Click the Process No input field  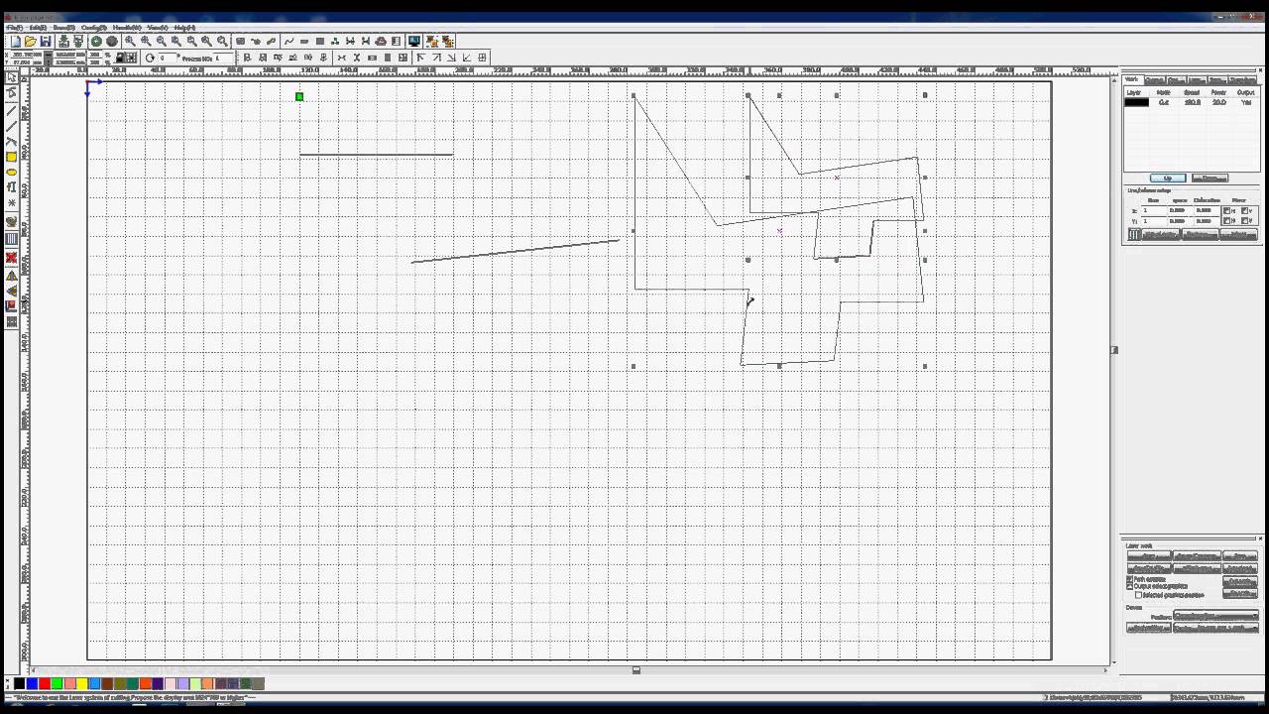pos(223,58)
